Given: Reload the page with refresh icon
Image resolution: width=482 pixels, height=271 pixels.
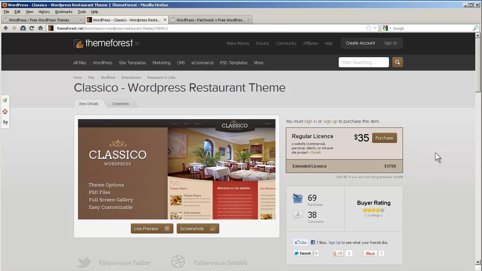Looking at the screenshot, I should [x=31, y=28].
